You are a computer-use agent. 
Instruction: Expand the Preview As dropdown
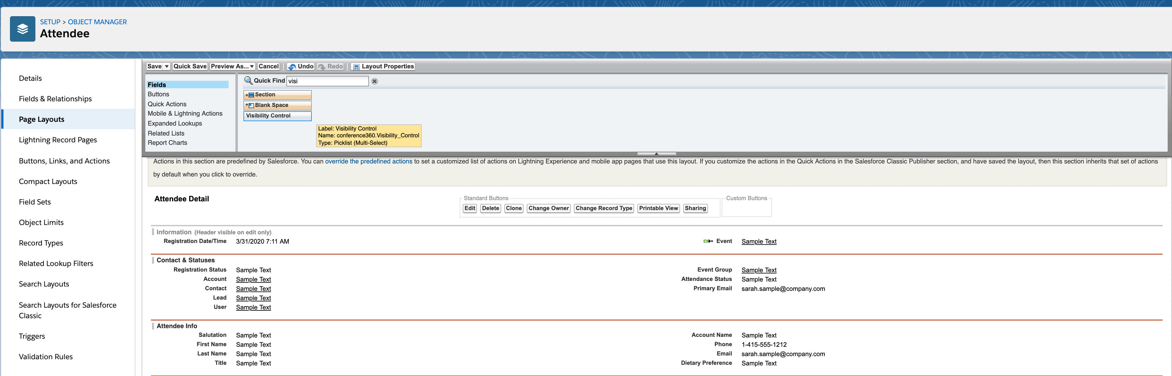point(252,66)
